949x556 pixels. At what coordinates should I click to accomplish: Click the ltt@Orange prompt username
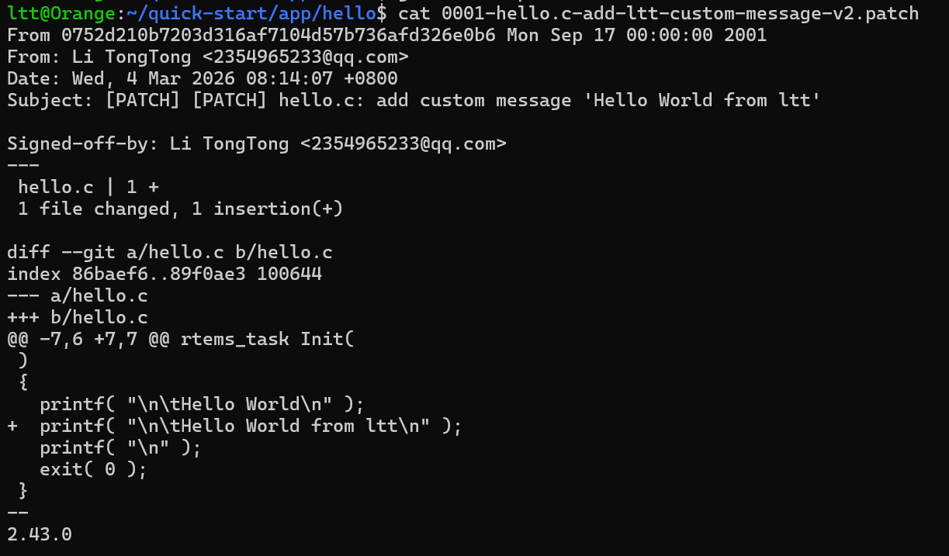[55, 13]
